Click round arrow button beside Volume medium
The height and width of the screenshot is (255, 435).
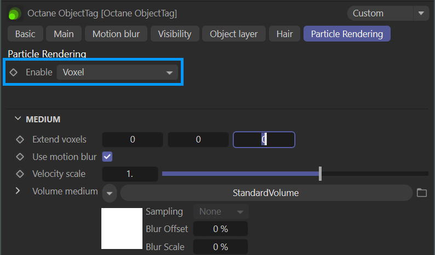[x=110, y=193]
